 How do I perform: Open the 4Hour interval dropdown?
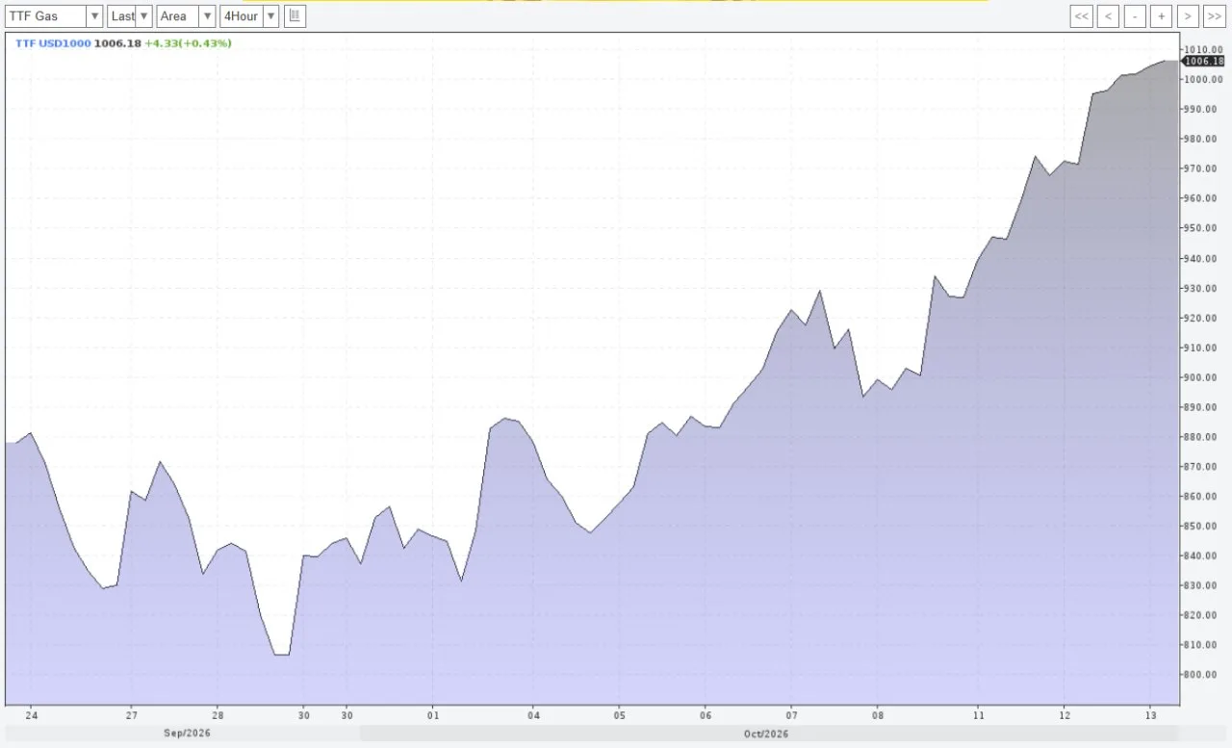pos(249,16)
